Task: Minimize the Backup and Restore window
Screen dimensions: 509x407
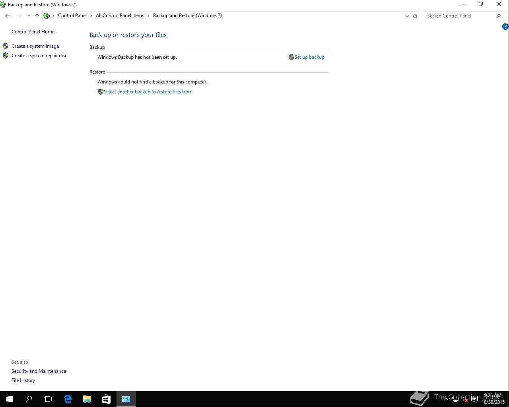Action: coord(462,4)
